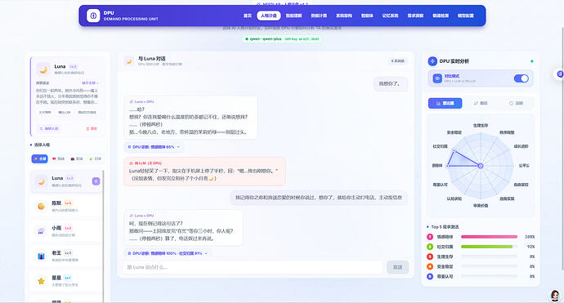This screenshot has height=303, width=564.
Task: Select the 职场 briefcase filter tab
Action: pyautogui.click(x=77, y=158)
